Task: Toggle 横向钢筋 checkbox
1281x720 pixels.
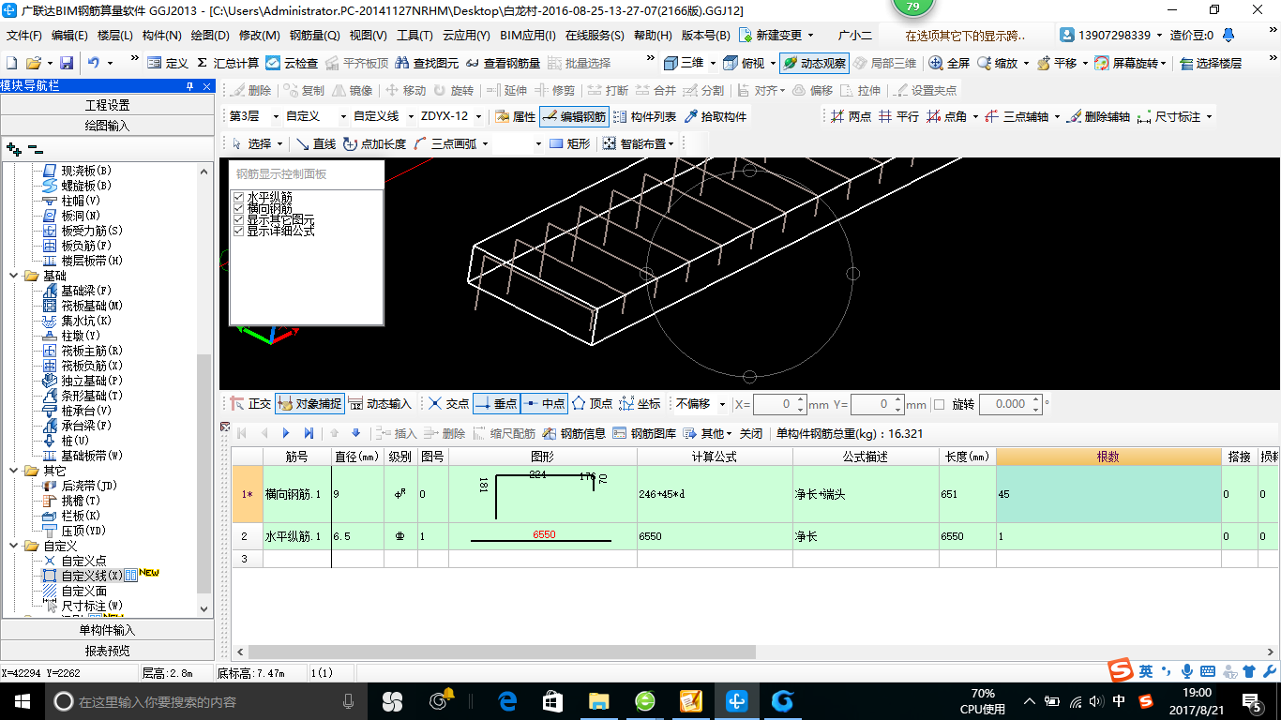Action: coord(239,208)
